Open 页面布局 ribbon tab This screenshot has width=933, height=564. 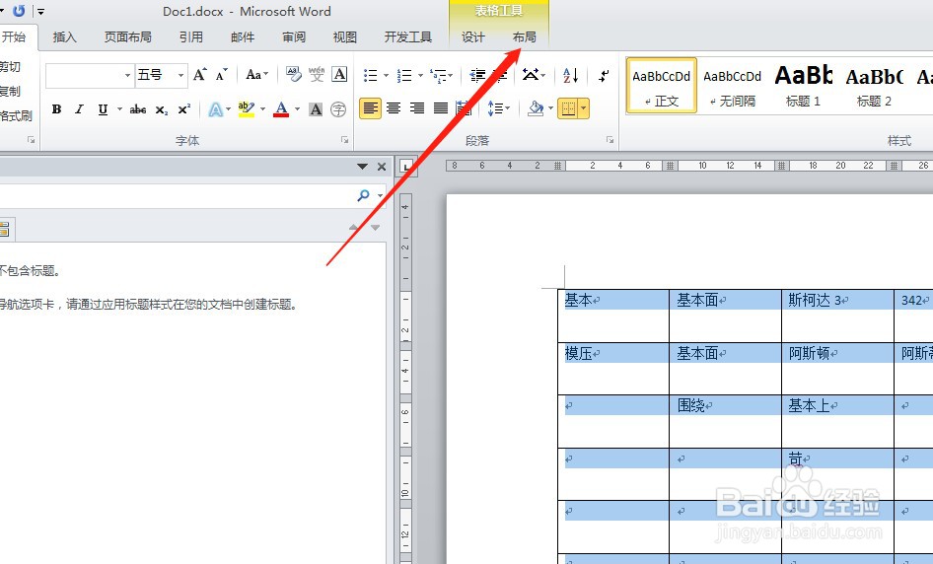pyautogui.click(x=127, y=36)
